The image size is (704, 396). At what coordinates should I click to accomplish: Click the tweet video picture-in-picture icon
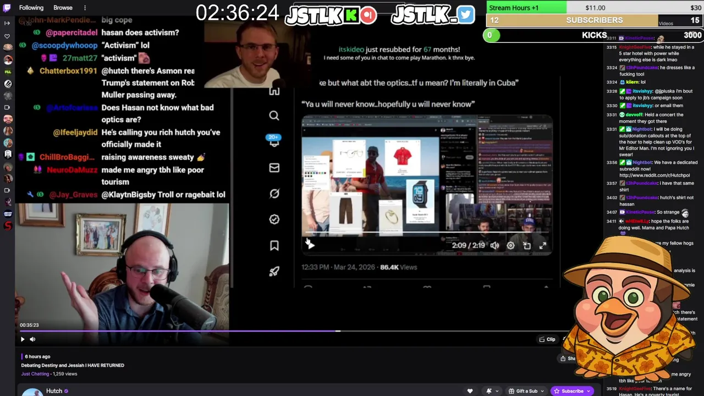click(x=527, y=246)
